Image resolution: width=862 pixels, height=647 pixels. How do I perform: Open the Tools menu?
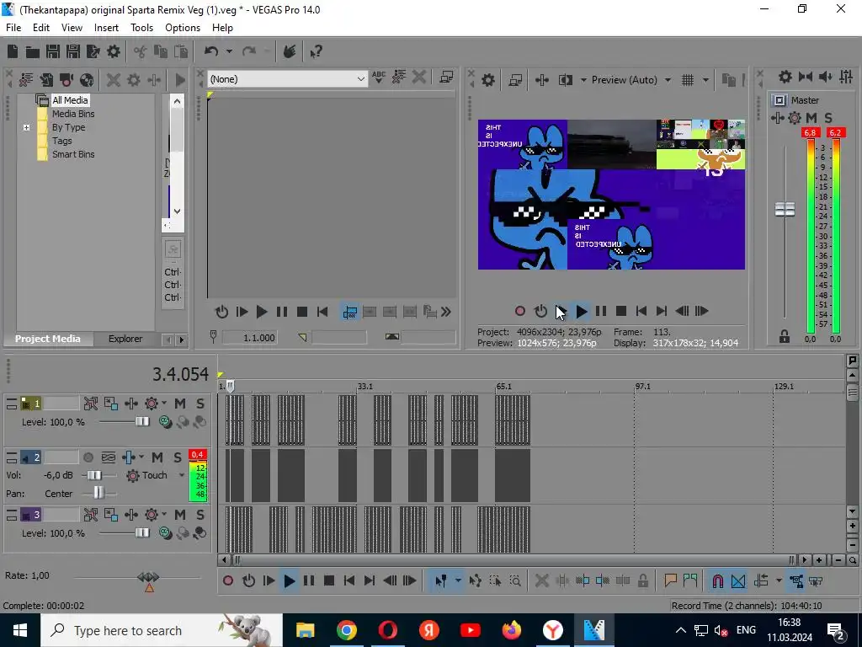[x=141, y=28]
